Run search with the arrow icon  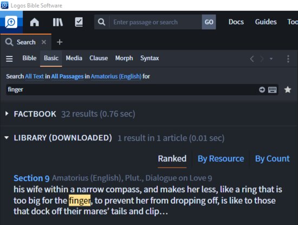tap(262, 89)
